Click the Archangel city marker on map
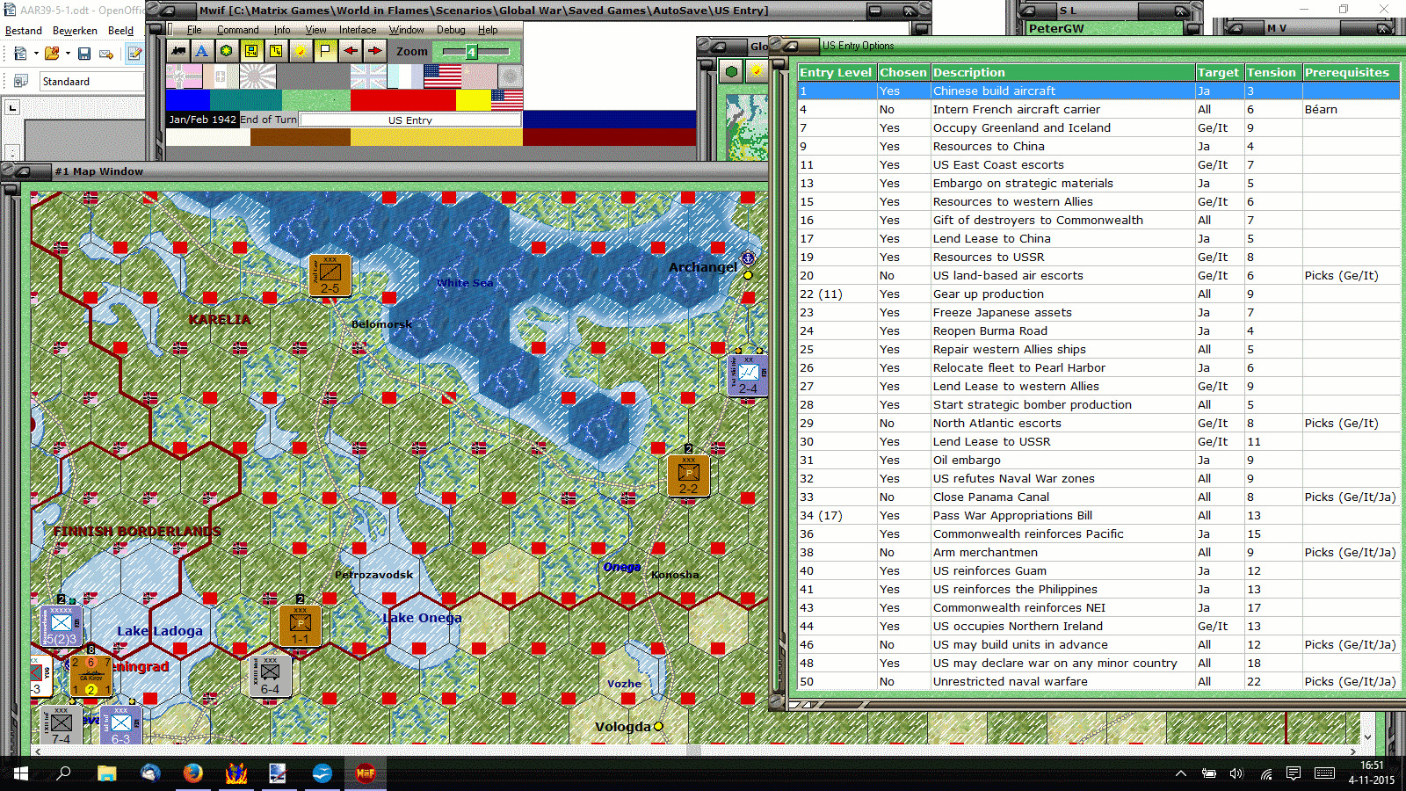 click(749, 275)
